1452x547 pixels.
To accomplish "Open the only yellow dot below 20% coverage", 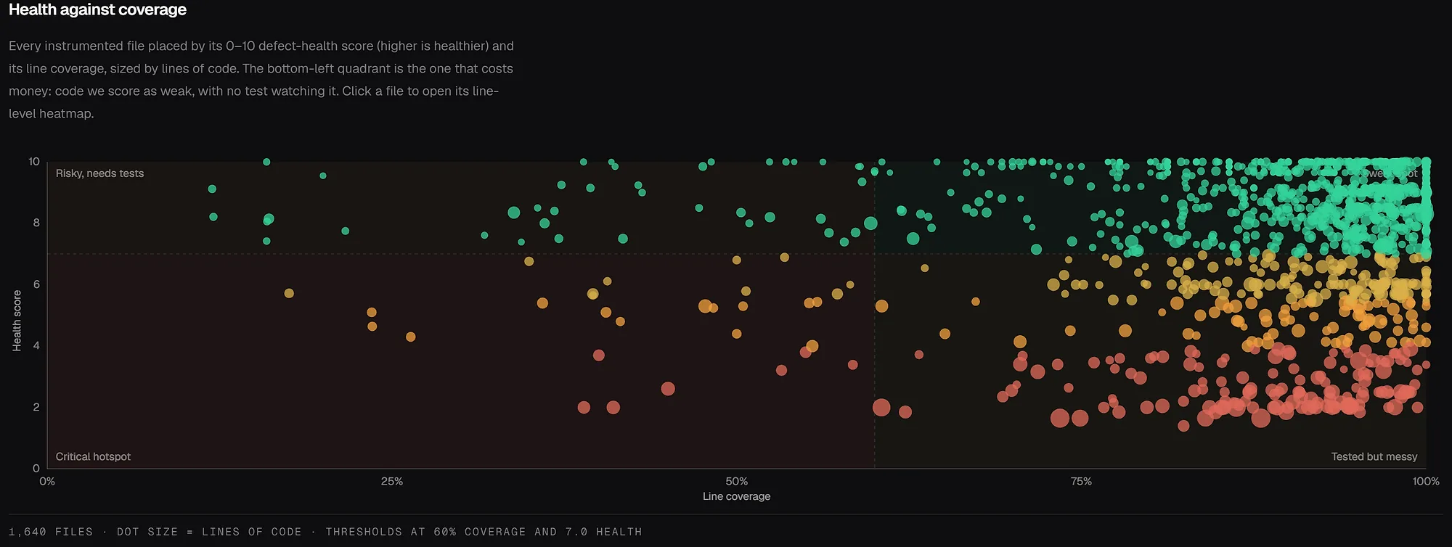I will [x=289, y=293].
